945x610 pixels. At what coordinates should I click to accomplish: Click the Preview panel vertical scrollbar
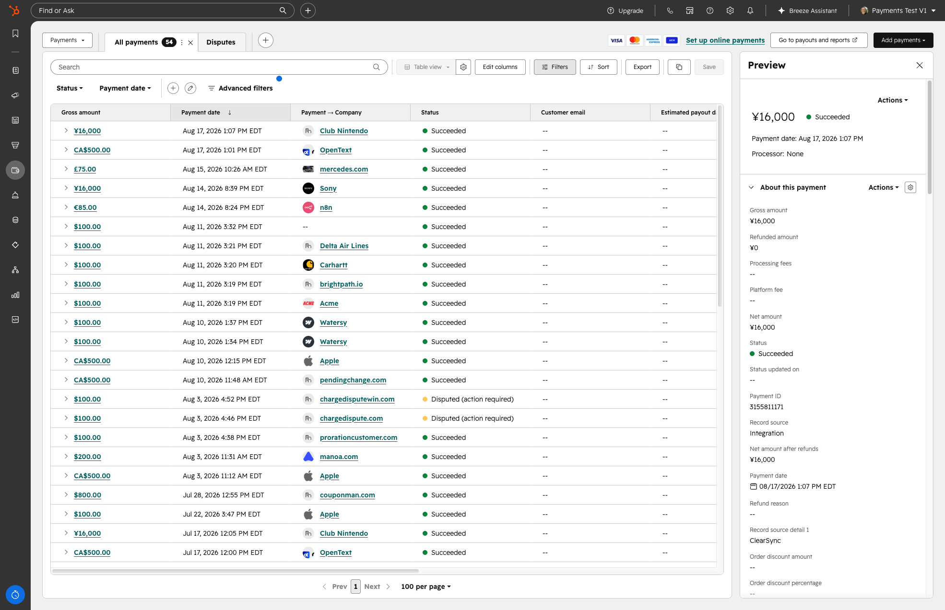[929, 138]
